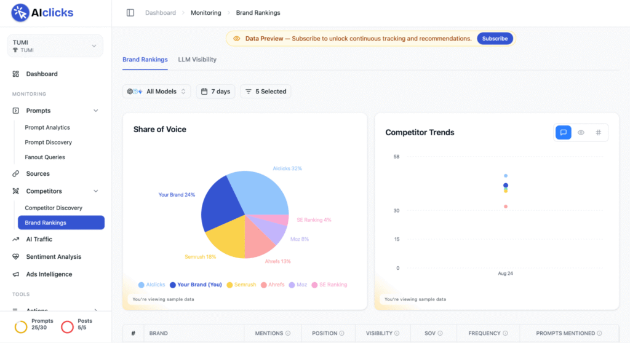Image resolution: width=630 pixels, height=343 pixels.
Task: Collapse the Prompts section chevron
Action: coord(95,111)
